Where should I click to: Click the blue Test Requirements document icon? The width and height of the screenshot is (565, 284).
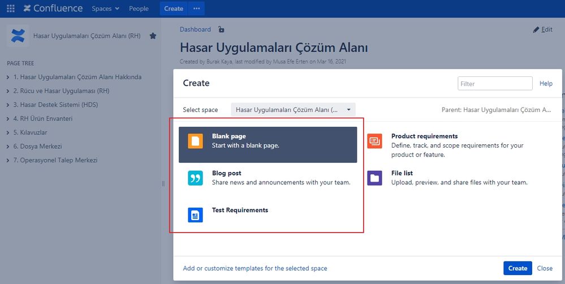point(195,215)
